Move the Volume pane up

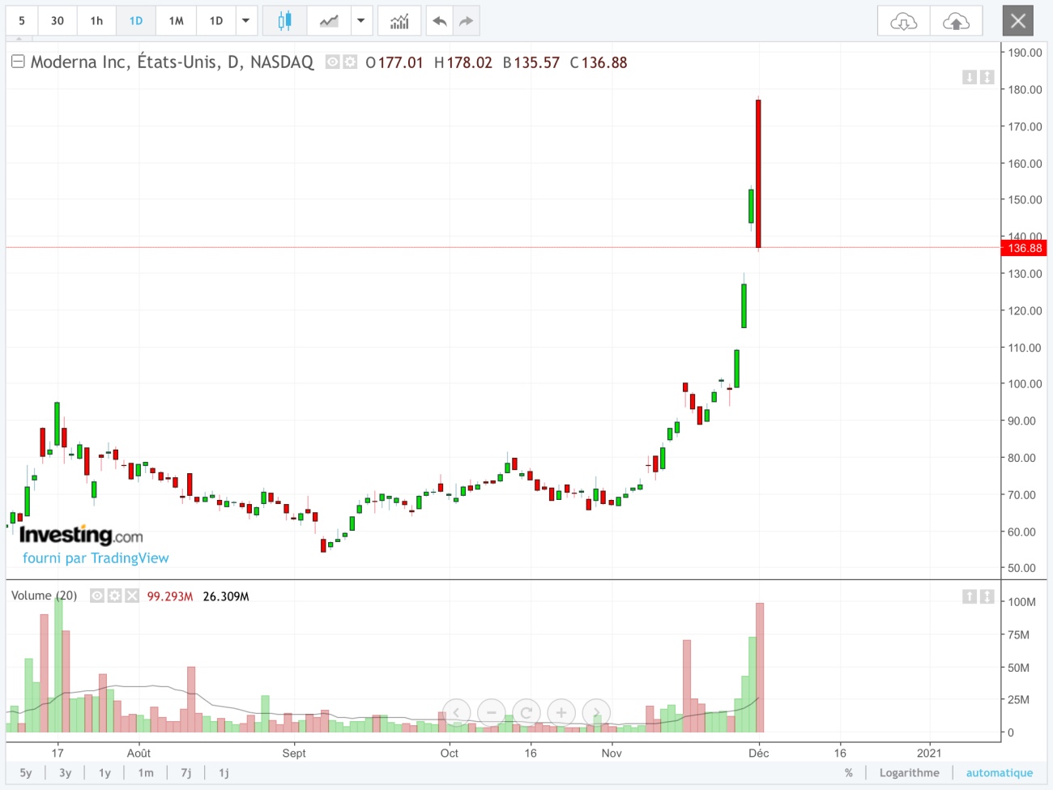coord(970,596)
